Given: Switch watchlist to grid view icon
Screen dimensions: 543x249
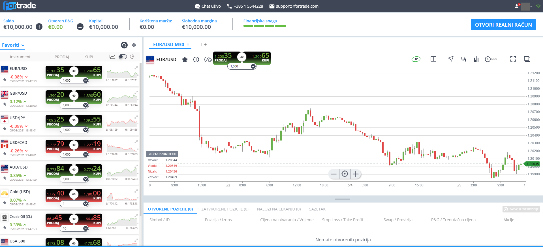Looking at the screenshot, I should click(134, 45).
